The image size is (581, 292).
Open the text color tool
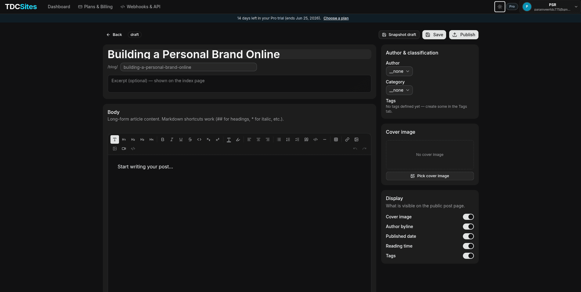pos(229,139)
